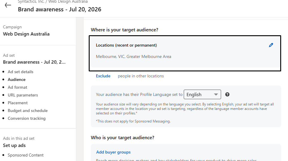Navigate to URL parameters section

pos(23,95)
